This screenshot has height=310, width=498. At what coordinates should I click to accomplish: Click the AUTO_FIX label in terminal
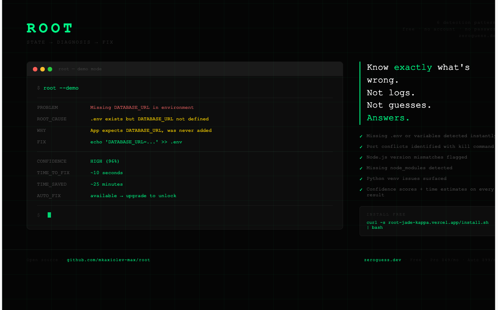pyautogui.click(x=49, y=196)
